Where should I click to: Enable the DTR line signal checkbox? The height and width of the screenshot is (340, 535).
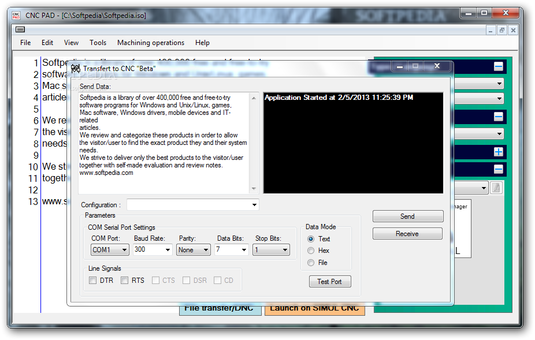pyautogui.click(x=92, y=281)
